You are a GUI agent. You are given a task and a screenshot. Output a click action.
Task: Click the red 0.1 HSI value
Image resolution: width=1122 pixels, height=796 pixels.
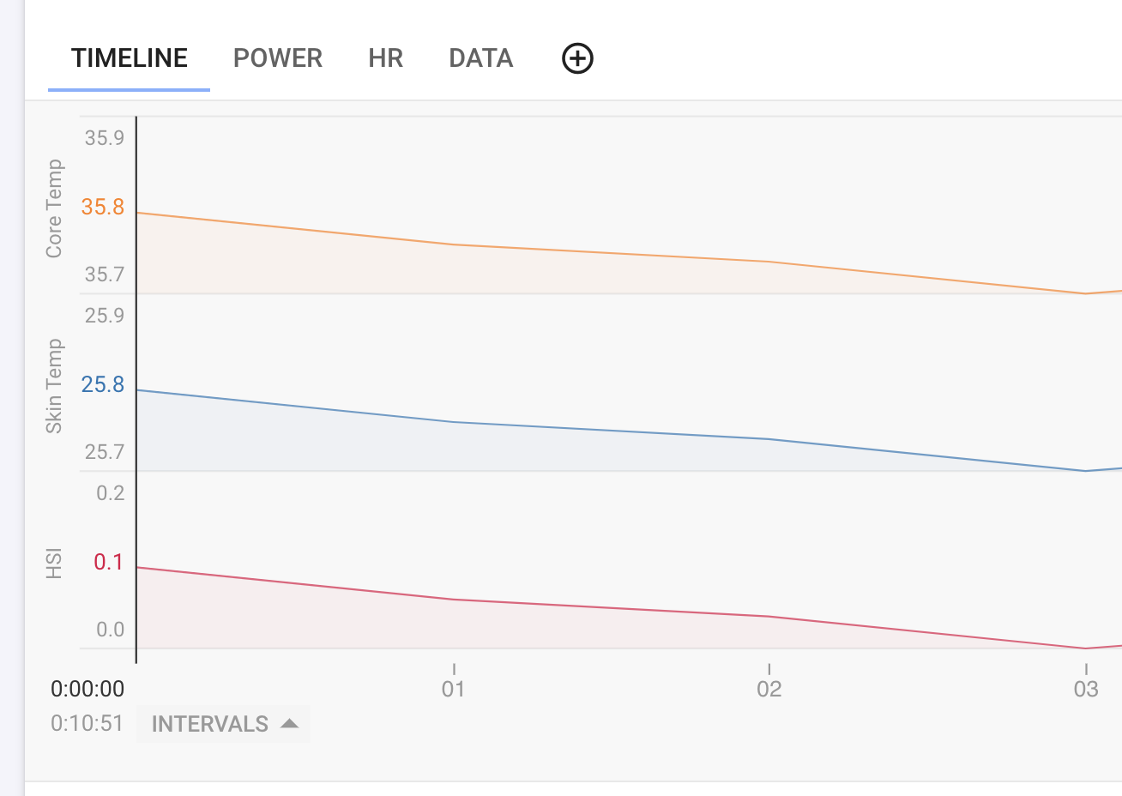[109, 562]
